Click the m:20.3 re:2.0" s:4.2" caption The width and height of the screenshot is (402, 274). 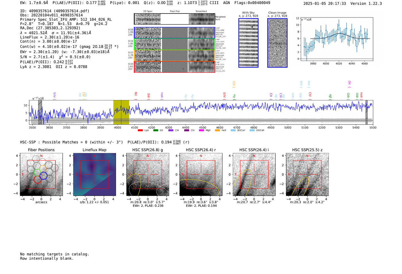(307, 202)
